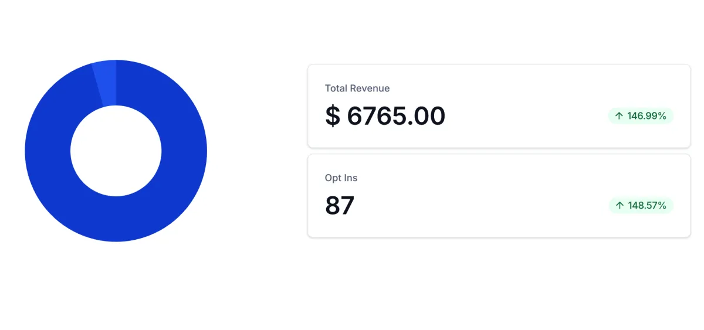Click the gap between the two stat cards

(x=499, y=151)
